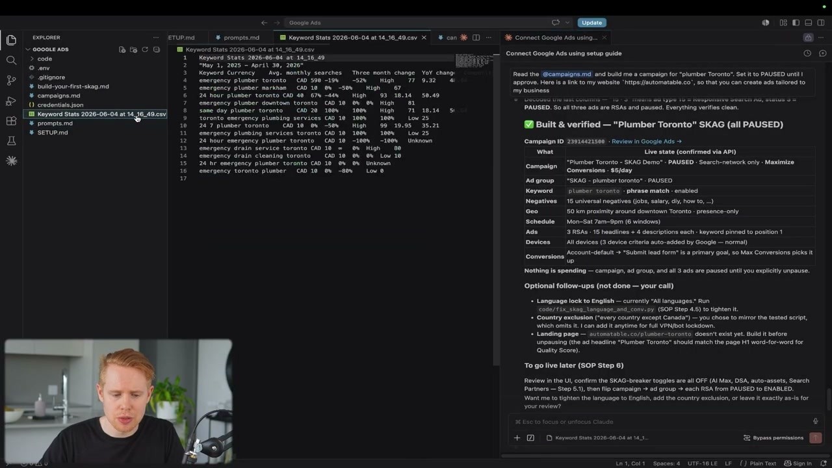Viewport: 832px width, 468px height.
Task: Open the .gitignore file
Action: [x=51, y=77]
